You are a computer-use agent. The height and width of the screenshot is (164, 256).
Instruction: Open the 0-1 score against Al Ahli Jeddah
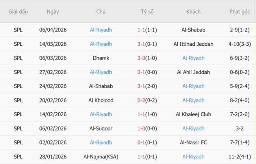pyautogui.click(x=141, y=72)
